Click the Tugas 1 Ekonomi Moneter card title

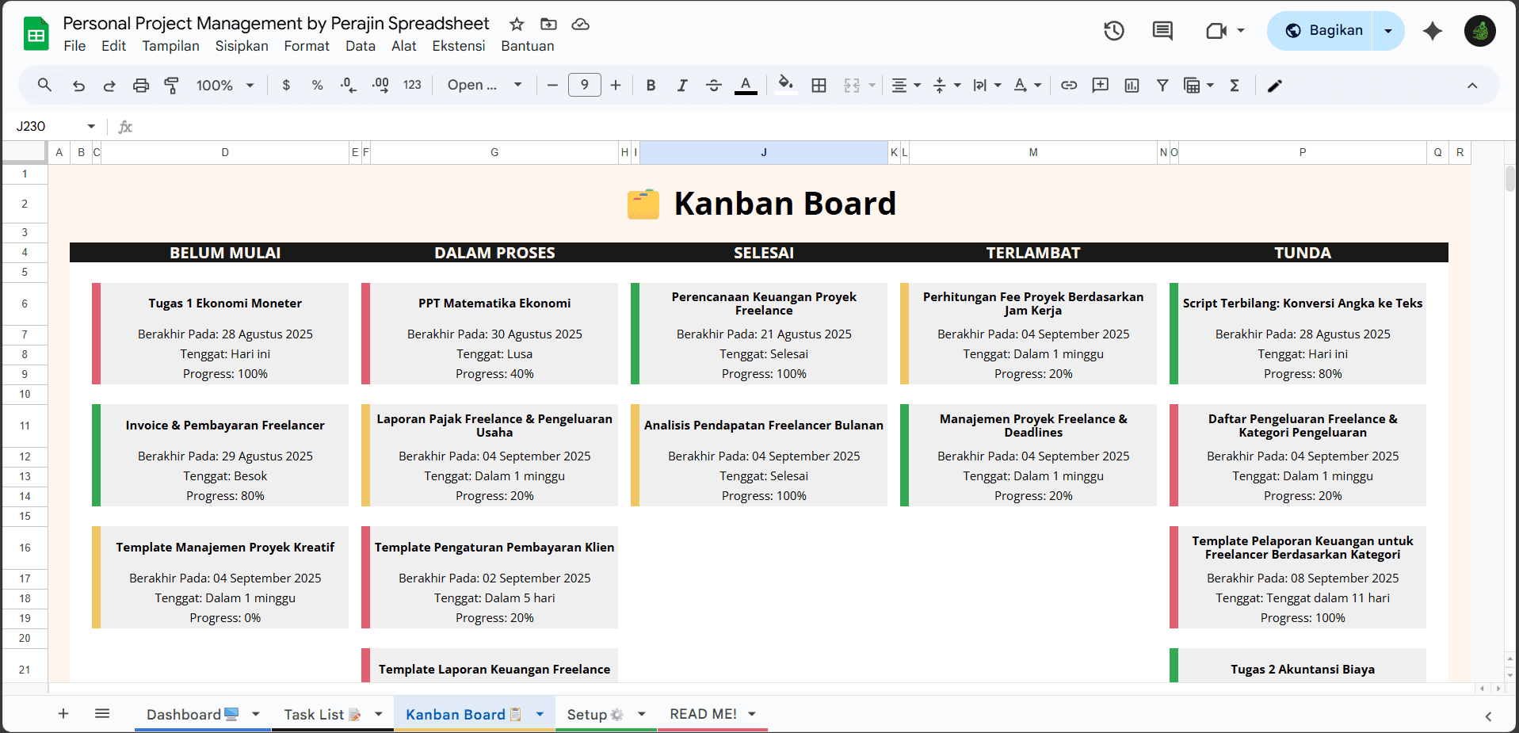pos(225,304)
